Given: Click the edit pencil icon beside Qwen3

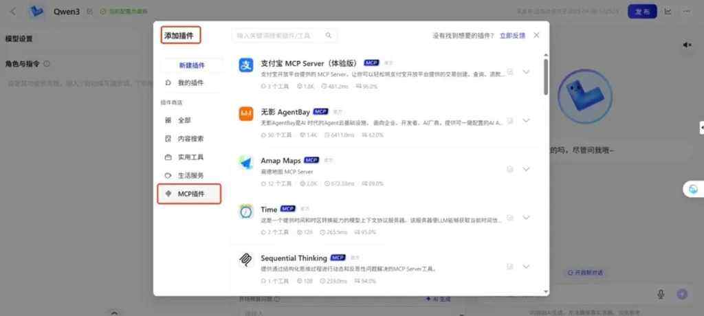Looking at the screenshot, I should click(x=90, y=12).
